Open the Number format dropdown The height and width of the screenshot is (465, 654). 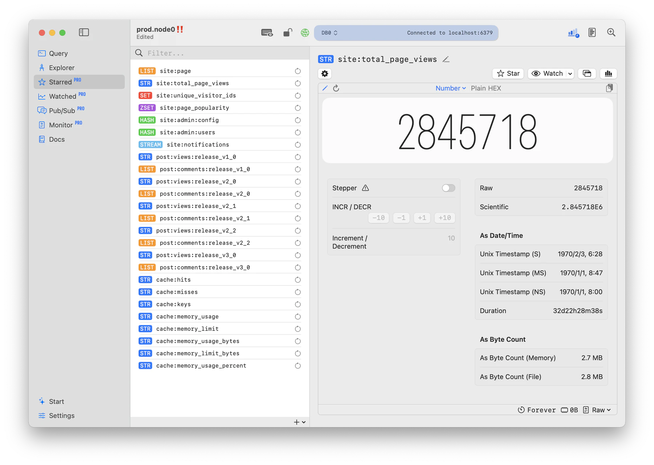click(450, 88)
